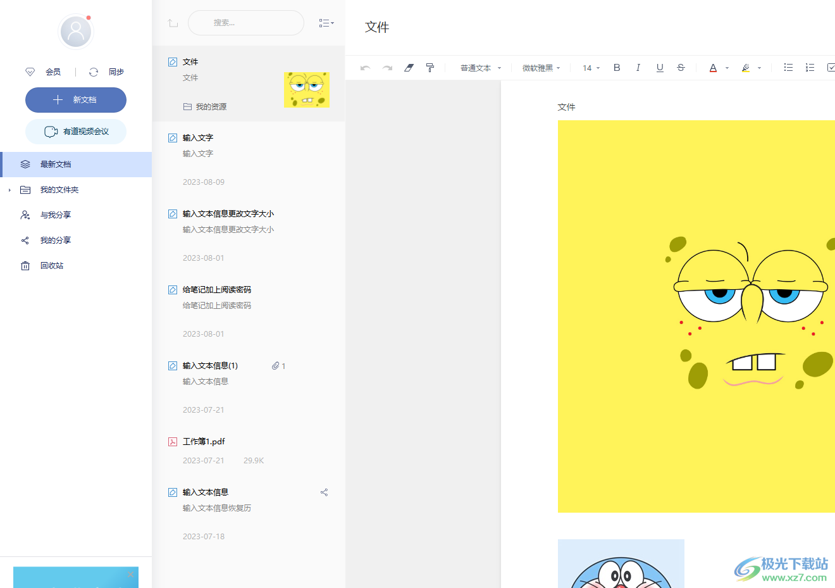The width and height of the screenshot is (835, 588).
Task: Click 文件 text in document body
Action: [x=566, y=107]
